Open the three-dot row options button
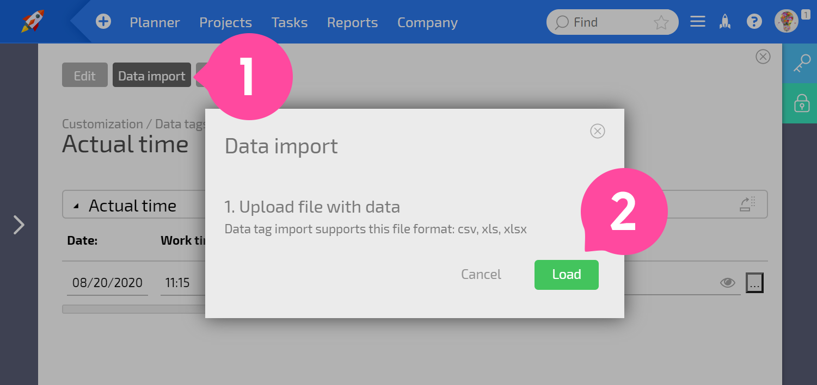The image size is (817, 385). click(754, 283)
